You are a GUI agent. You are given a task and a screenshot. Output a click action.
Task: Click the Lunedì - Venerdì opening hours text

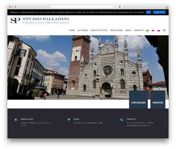[37, 124]
